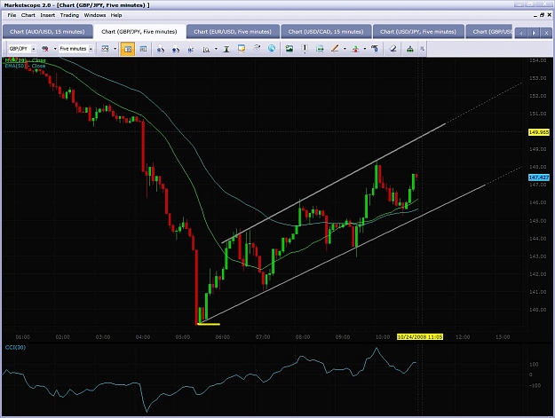Switch to AUD/USD 15 minutes chart tab
Viewport: 555px width, 418px height.
point(47,31)
